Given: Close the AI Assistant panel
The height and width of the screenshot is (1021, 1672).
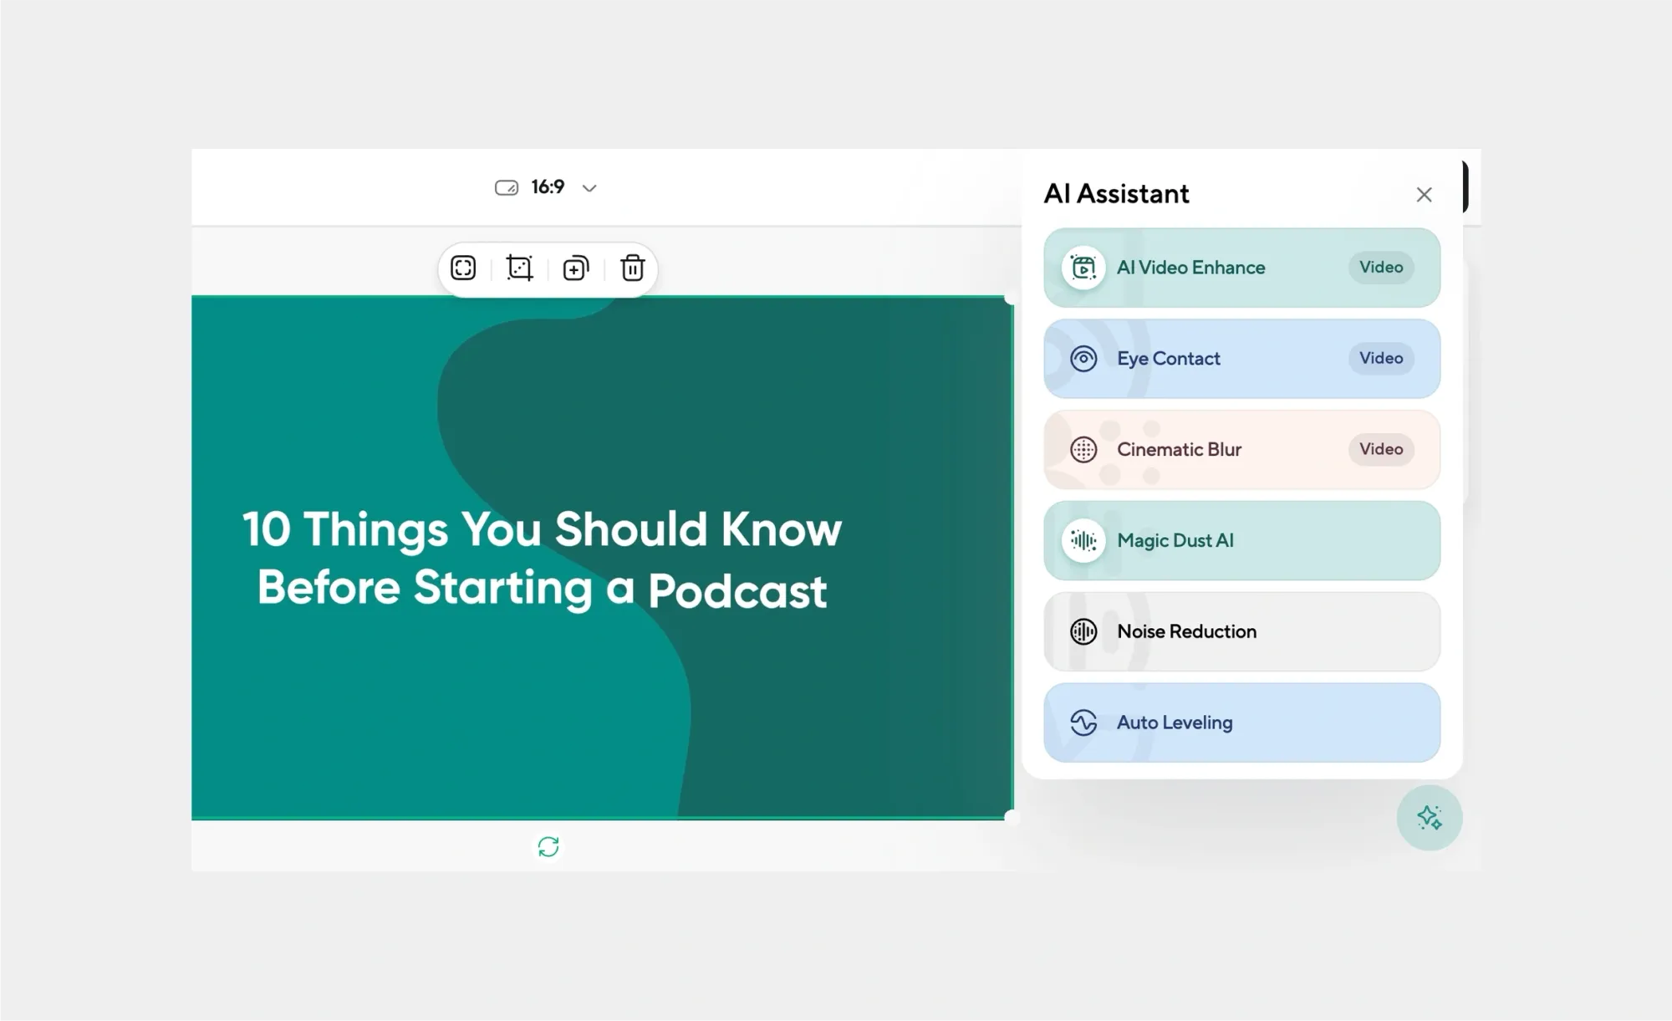Looking at the screenshot, I should 1424,195.
